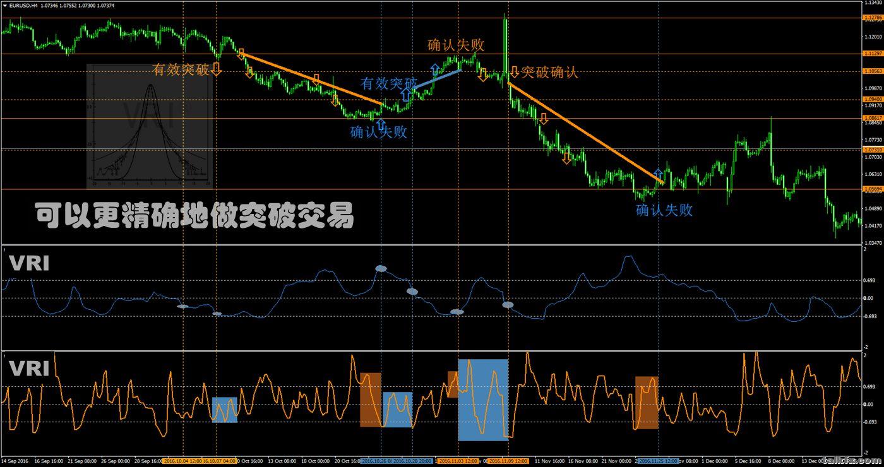Select the 1.12786 orange price label
884x467 pixels.
(872, 18)
